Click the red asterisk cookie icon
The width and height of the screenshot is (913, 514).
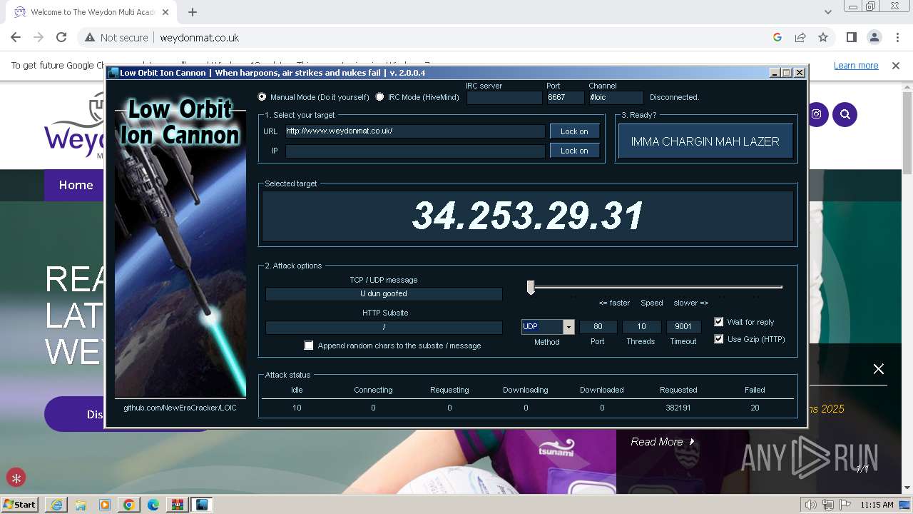(x=16, y=478)
